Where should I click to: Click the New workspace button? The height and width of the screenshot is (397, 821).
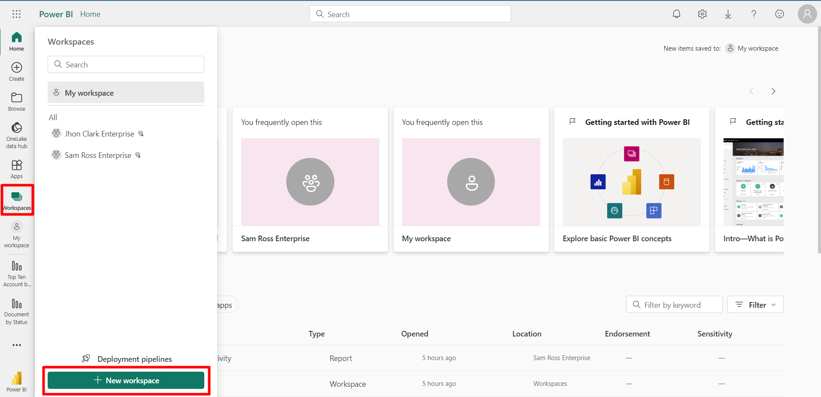[126, 380]
